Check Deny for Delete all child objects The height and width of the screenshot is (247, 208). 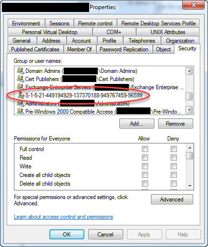(x=173, y=184)
